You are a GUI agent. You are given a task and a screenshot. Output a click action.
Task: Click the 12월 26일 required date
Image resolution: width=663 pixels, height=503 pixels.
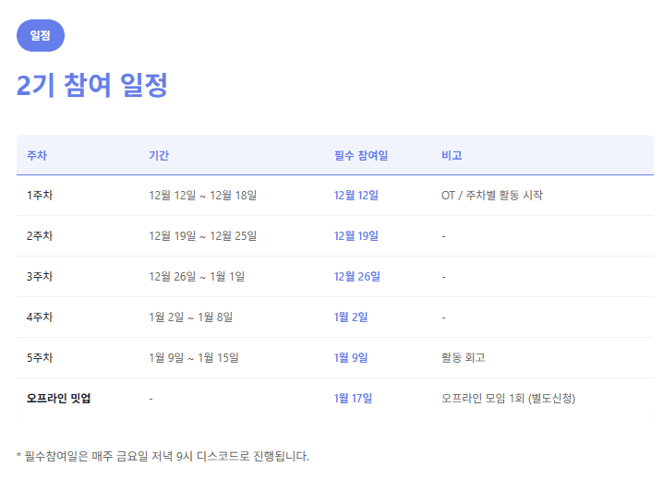tap(356, 277)
